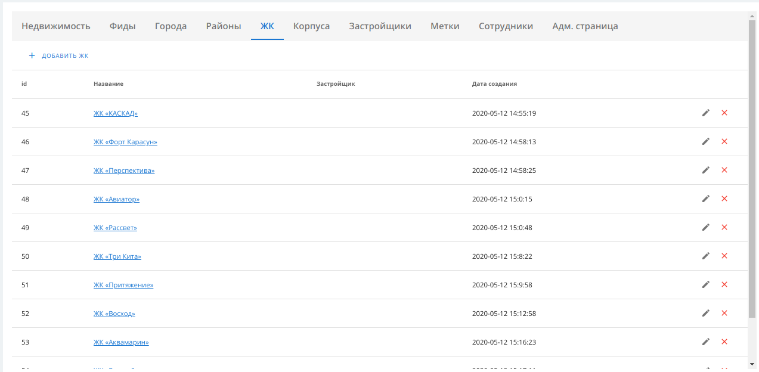Select the Сотрудники tab
The width and height of the screenshot is (759, 372).
506,26
